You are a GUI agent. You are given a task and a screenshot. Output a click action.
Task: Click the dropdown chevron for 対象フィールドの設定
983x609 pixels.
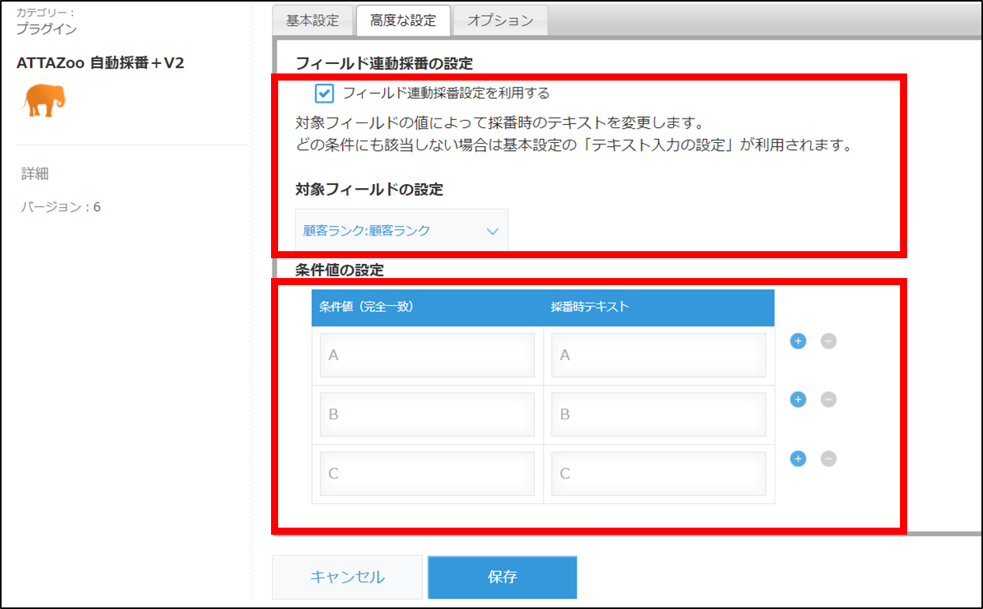point(492,230)
